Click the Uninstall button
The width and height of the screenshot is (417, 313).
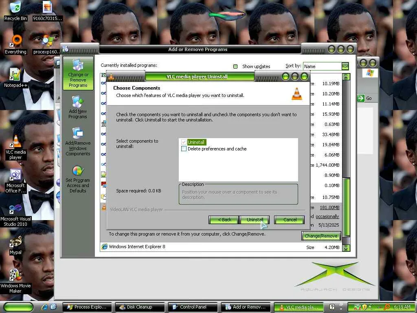tap(255, 220)
